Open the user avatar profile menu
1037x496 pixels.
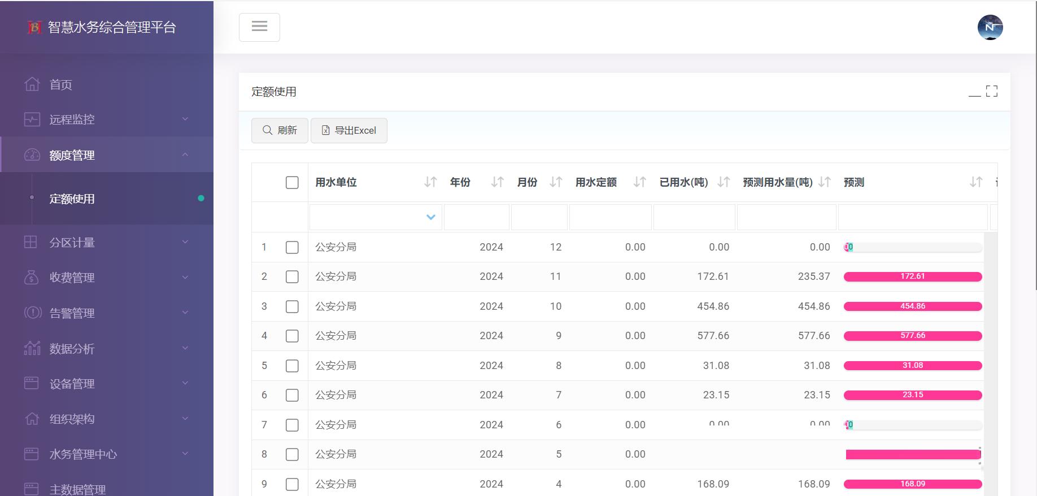(990, 27)
